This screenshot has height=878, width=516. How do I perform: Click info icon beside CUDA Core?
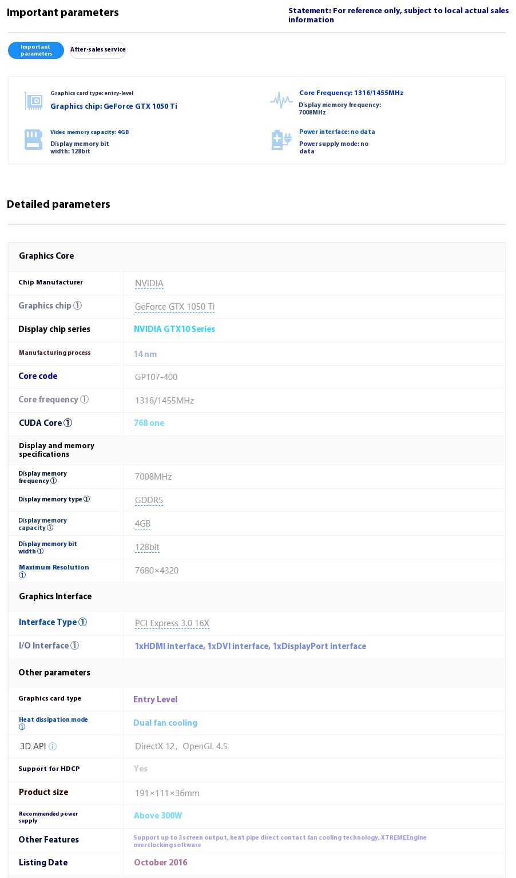(68, 423)
